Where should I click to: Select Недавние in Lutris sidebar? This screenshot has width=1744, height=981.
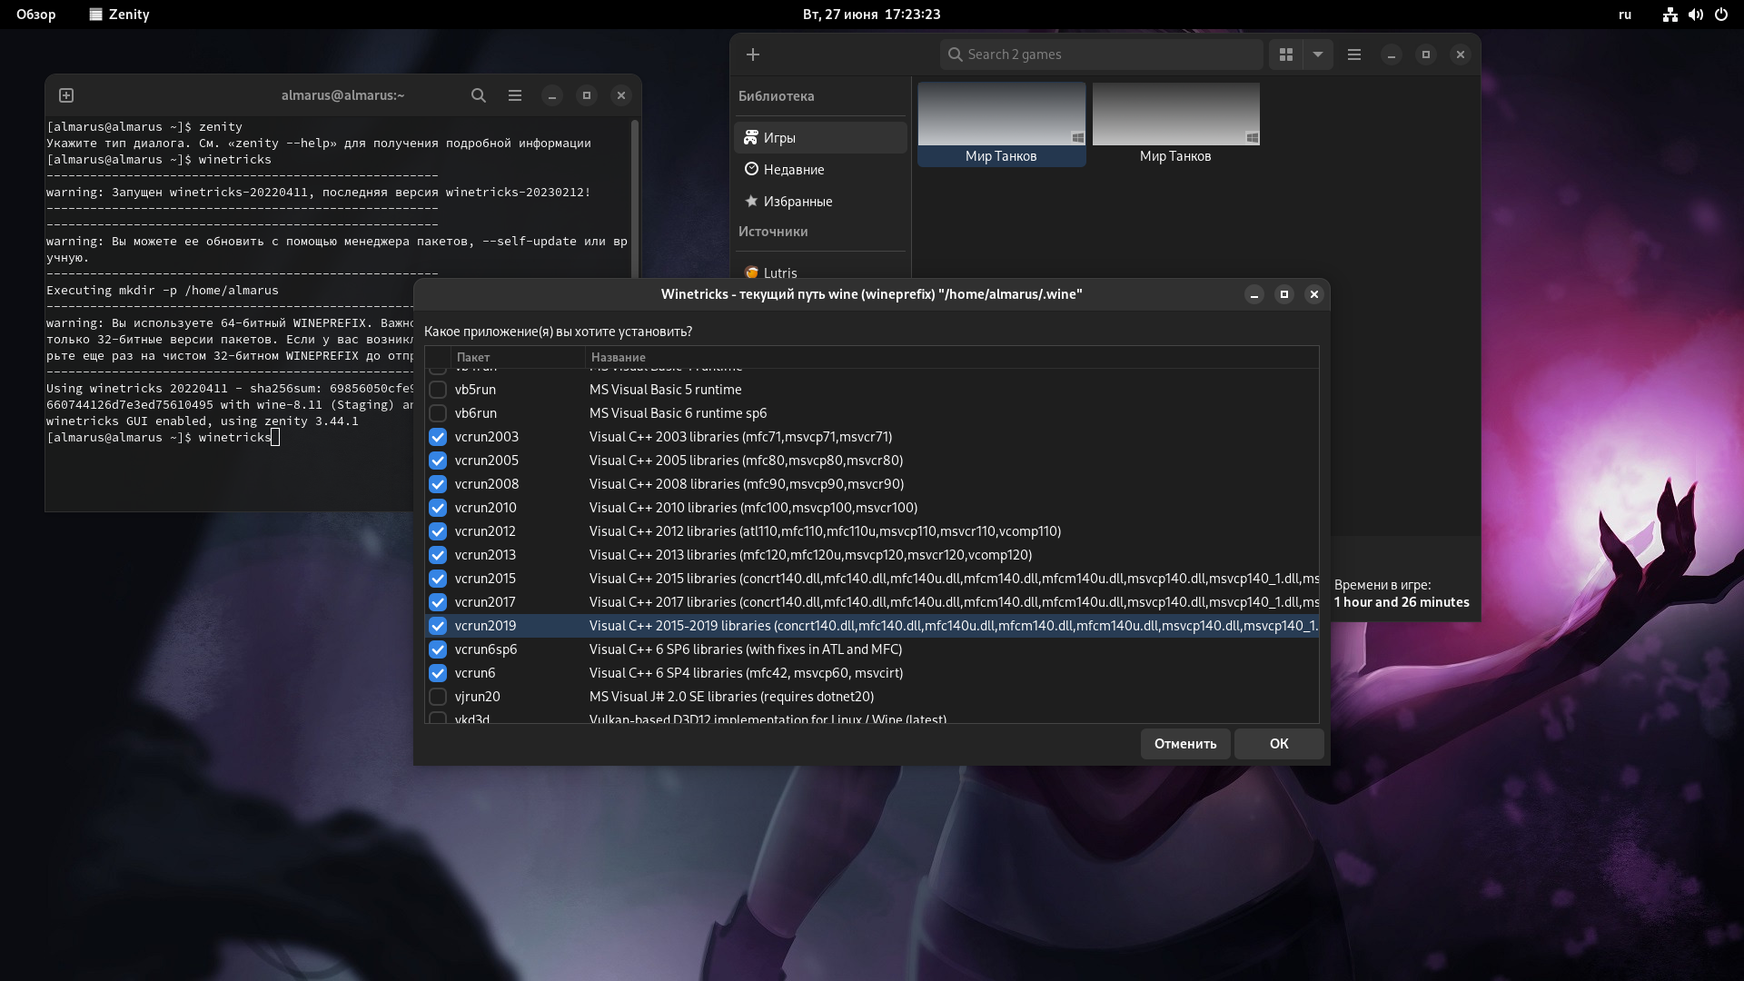[820, 170]
